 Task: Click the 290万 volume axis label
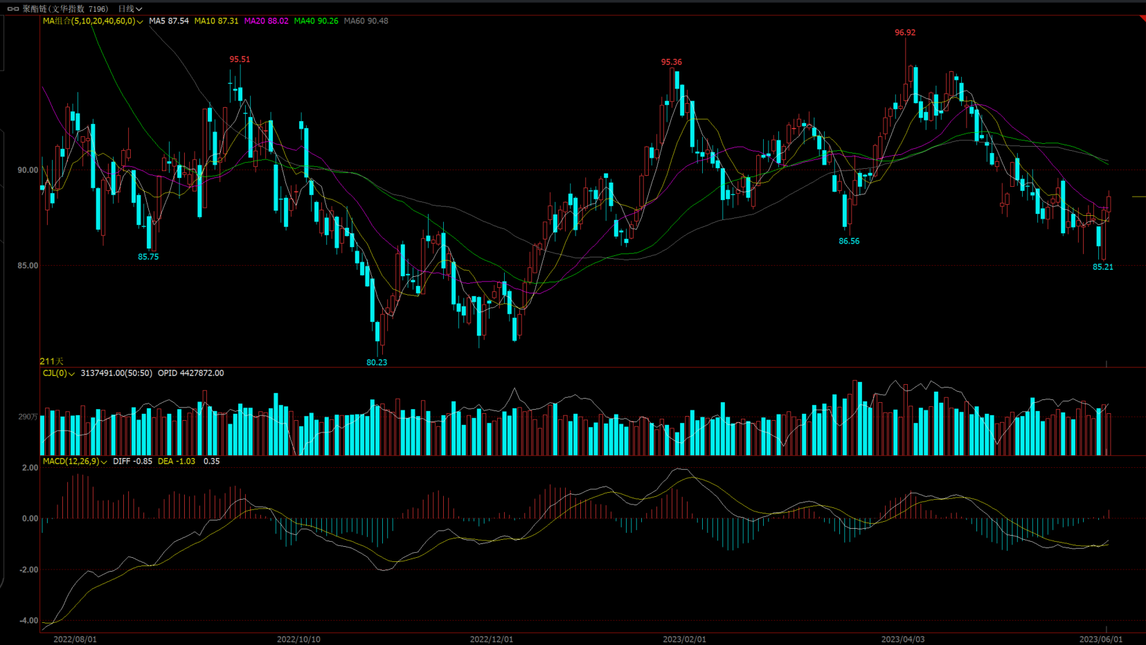click(x=28, y=417)
